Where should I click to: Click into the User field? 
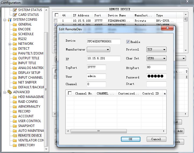point(96,76)
